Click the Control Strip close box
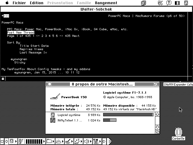 2,141
